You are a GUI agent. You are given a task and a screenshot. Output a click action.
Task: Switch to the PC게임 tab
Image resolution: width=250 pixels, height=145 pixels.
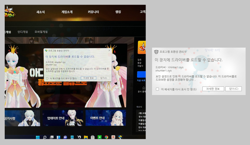click(8, 32)
